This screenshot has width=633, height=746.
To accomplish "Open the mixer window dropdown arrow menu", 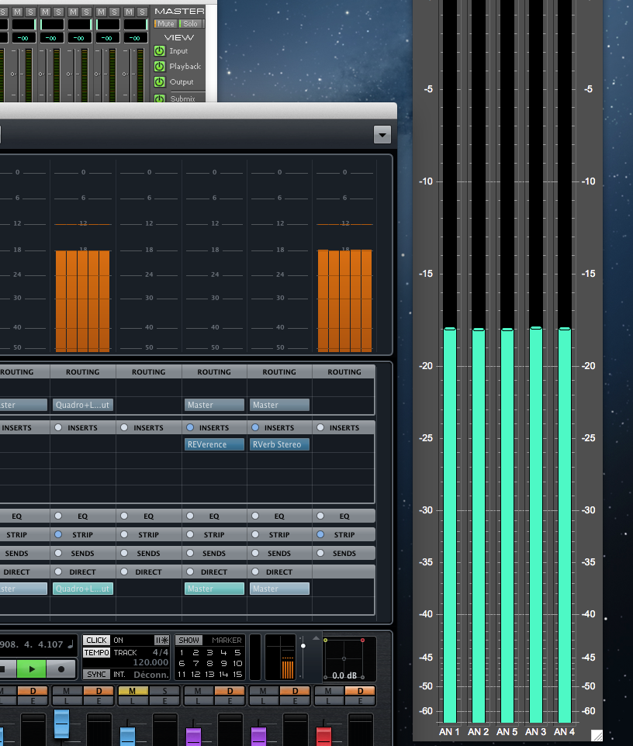I will tap(382, 134).
